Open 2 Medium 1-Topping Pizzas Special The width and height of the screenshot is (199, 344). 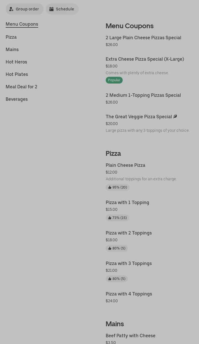[143, 95]
